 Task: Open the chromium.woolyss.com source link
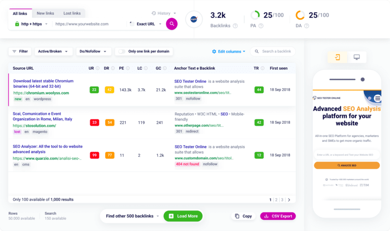41,93
